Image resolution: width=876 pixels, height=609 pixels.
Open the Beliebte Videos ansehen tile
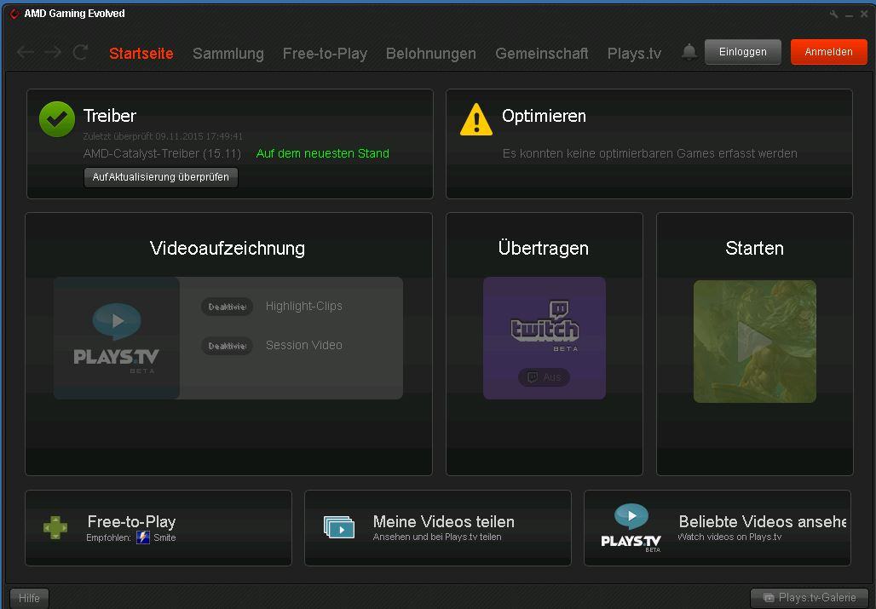tap(718, 528)
